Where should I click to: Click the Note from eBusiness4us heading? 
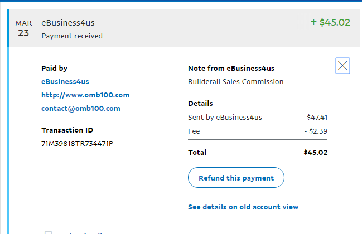(x=231, y=68)
